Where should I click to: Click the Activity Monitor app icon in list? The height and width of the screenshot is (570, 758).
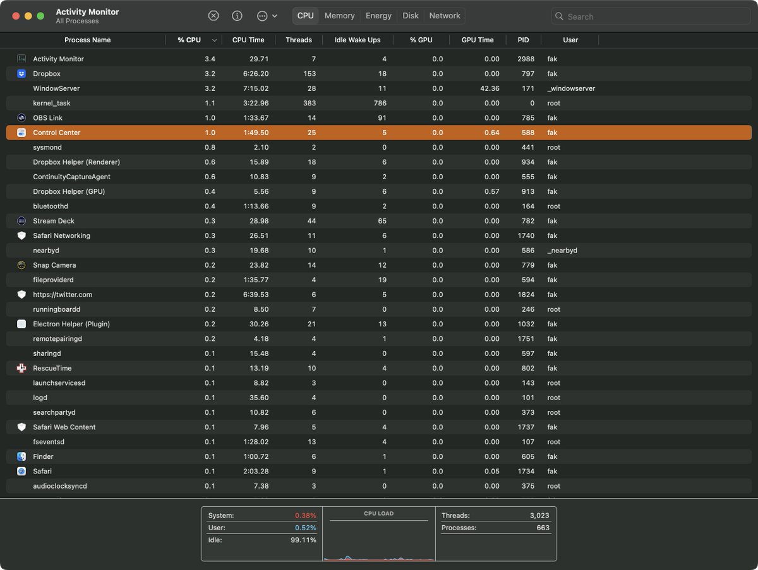[x=21, y=59]
